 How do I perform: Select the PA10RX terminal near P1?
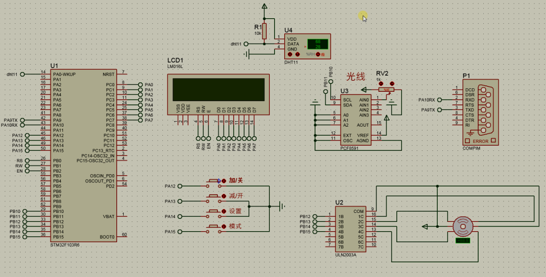tap(439, 100)
